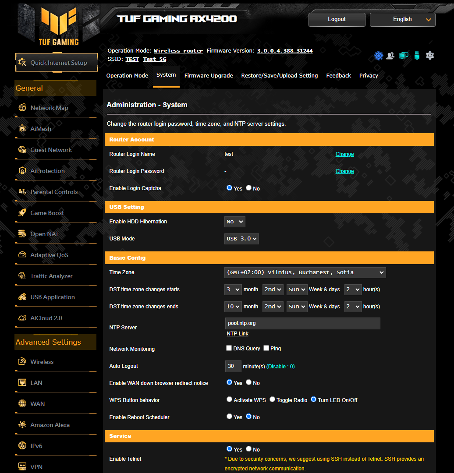The image size is (454, 473).
Task: Open the Open NAT icon
Action: 22,234
